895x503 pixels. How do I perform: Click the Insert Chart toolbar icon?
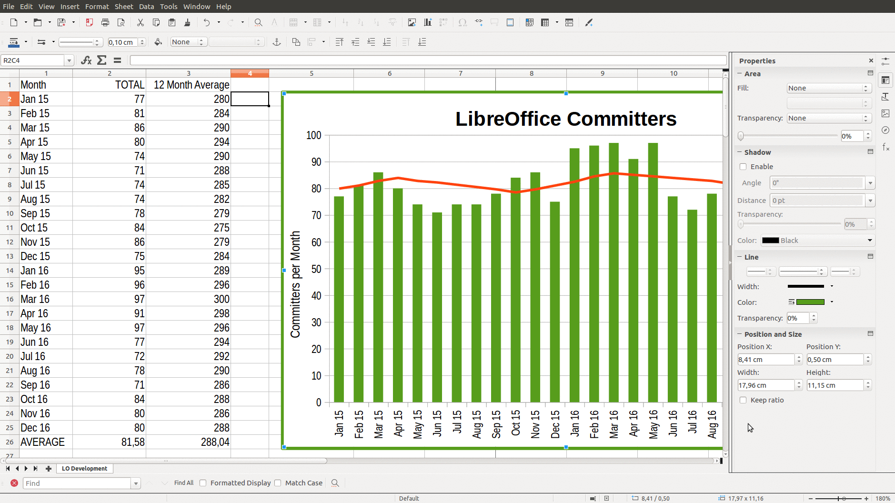point(428,22)
